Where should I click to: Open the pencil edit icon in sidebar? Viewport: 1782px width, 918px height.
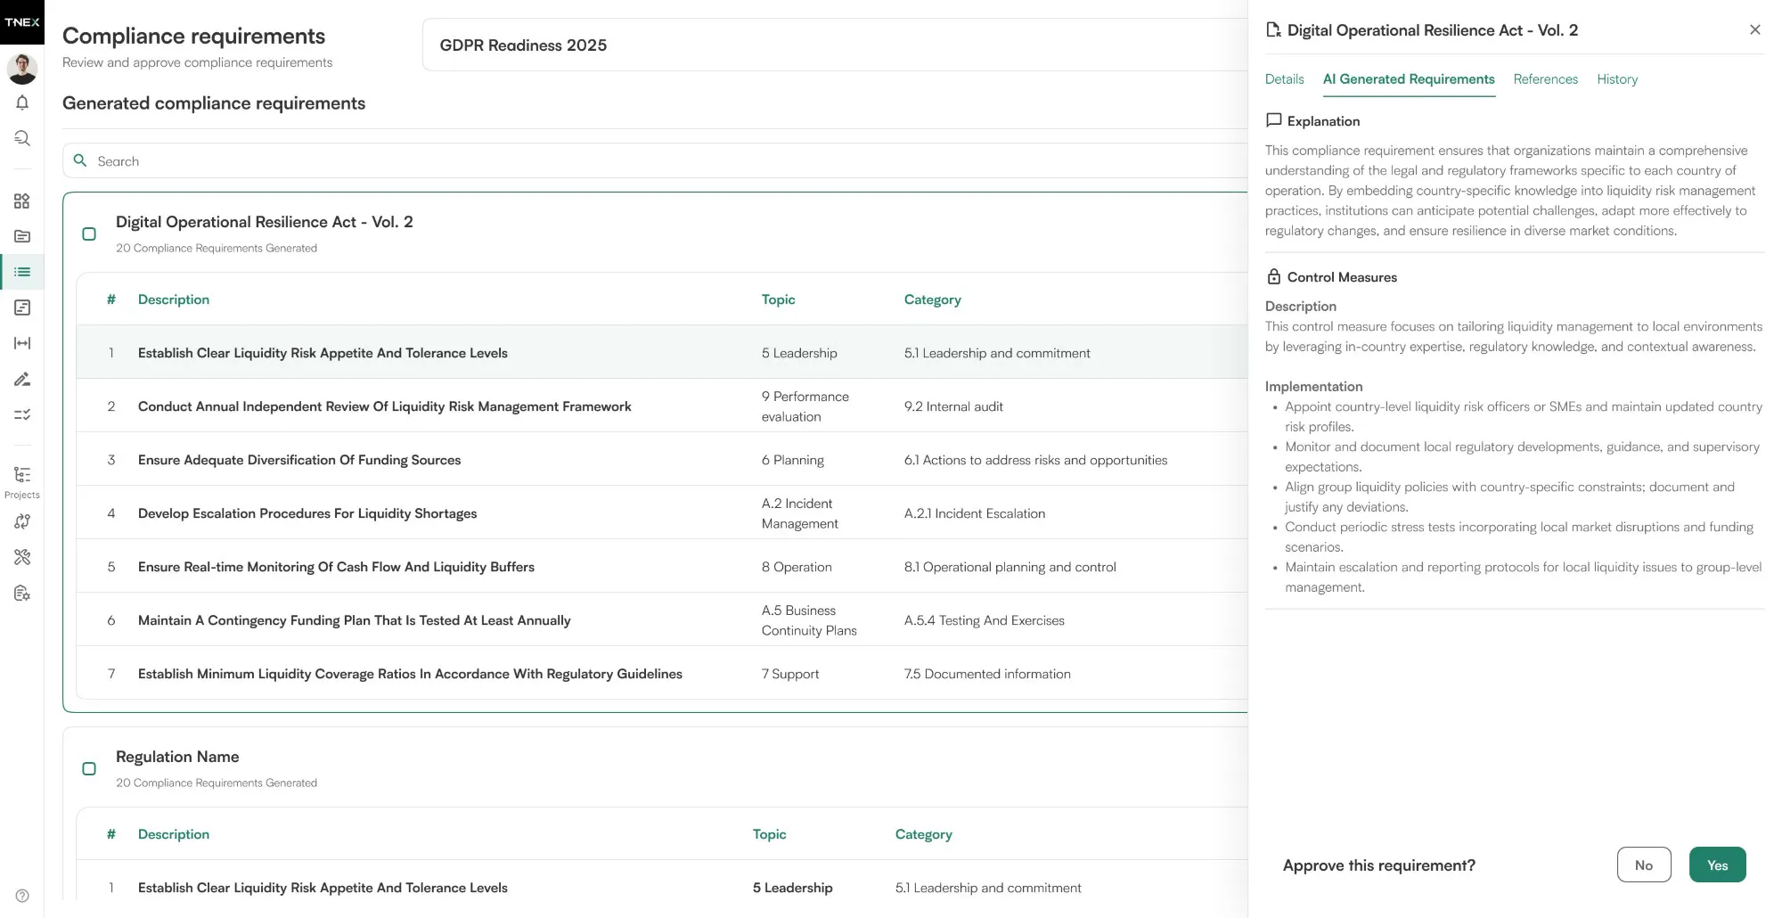(x=22, y=379)
